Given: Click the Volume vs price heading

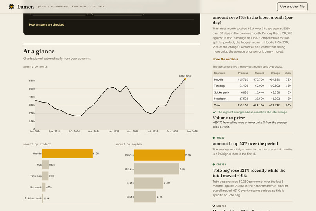Looking at the screenshot, I should point(229,118).
